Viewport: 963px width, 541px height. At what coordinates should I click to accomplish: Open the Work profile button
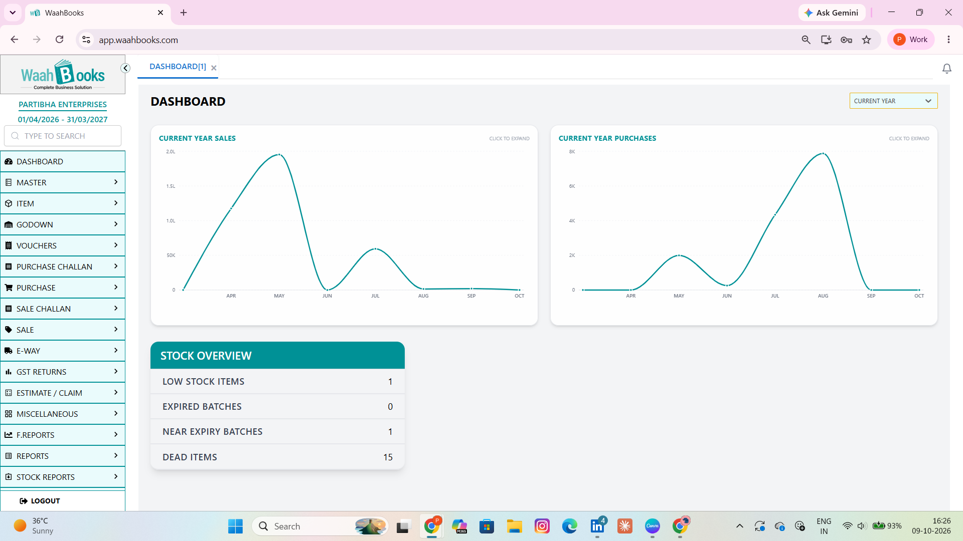click(x=911, y=40)
